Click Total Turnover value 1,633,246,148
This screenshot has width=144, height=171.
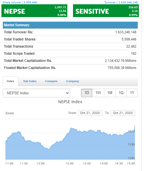point(126,32)
